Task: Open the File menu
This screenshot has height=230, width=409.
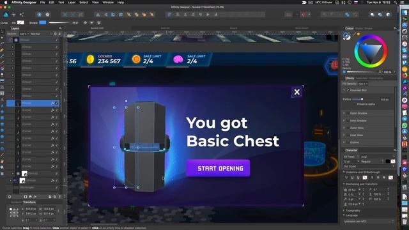Action: pyautogui.click(x=43, y=3)
